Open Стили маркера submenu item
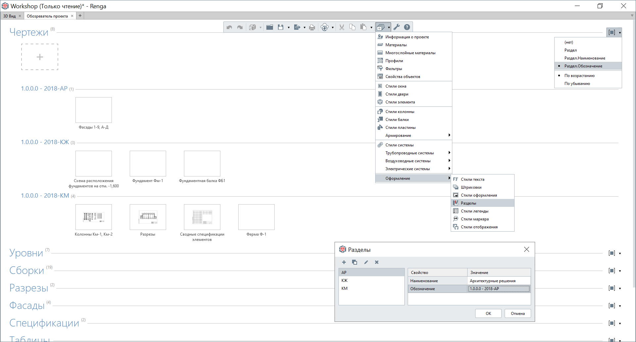Screen dimensions: 636x342 [482, 219]
